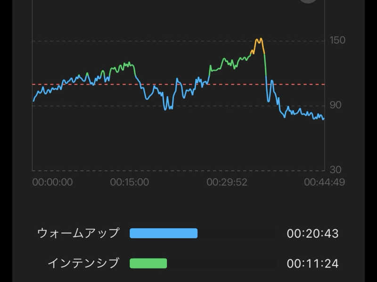Tap the ウォームアップ zone label
The height and width of the screenshot is (282, 377).
pos(78,233)
